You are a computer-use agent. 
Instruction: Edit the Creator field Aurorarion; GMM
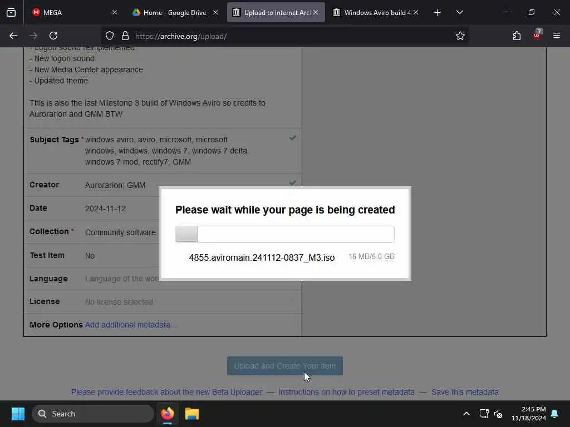tap(115, 185)
